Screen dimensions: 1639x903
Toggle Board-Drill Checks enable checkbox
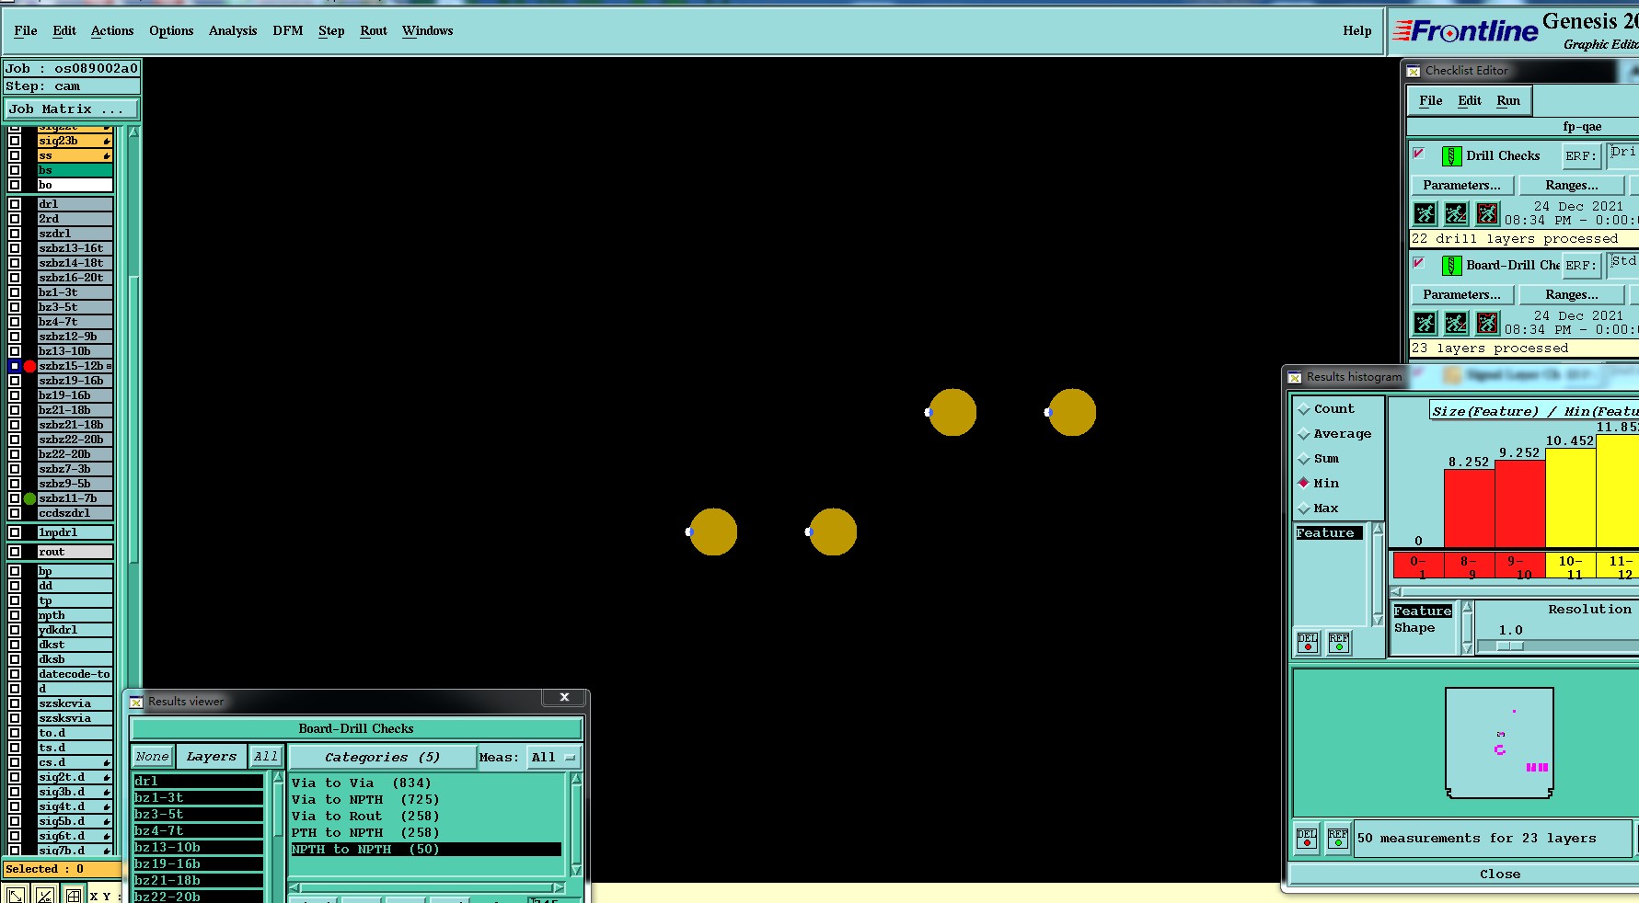point(1418,263)
